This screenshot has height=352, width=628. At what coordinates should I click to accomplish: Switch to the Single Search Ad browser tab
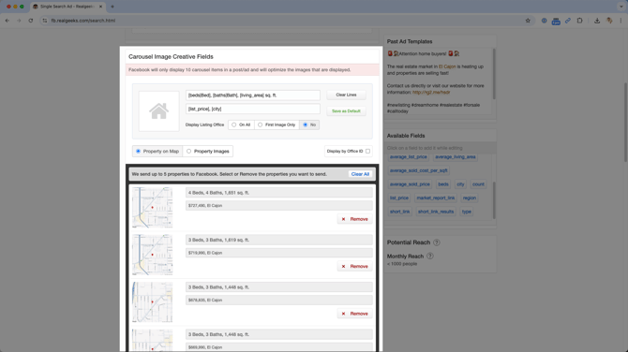pyautogui.click(x=67, y=7)
